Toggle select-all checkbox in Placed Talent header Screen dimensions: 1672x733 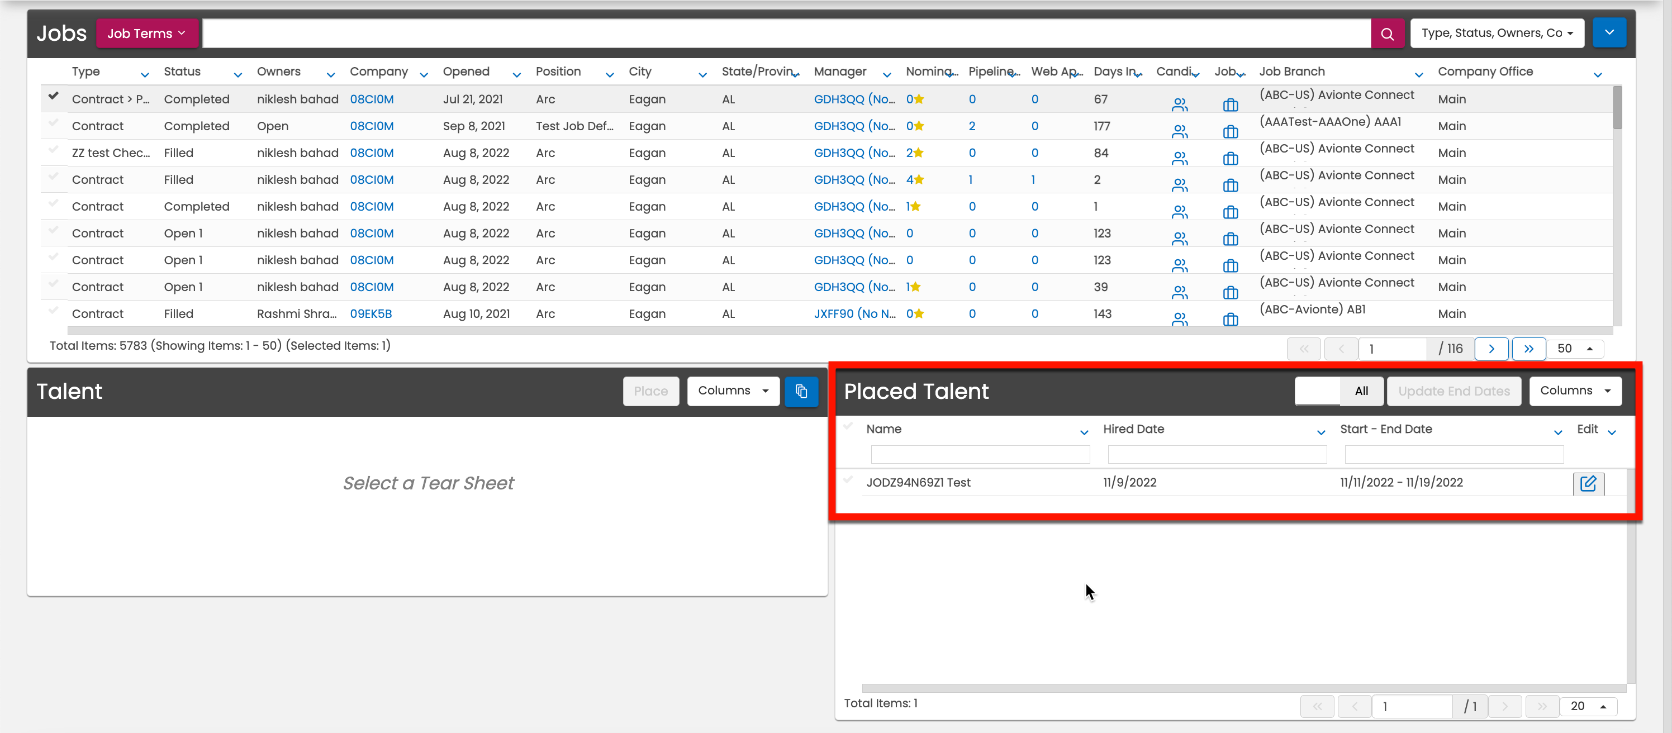tap(848, 426)
